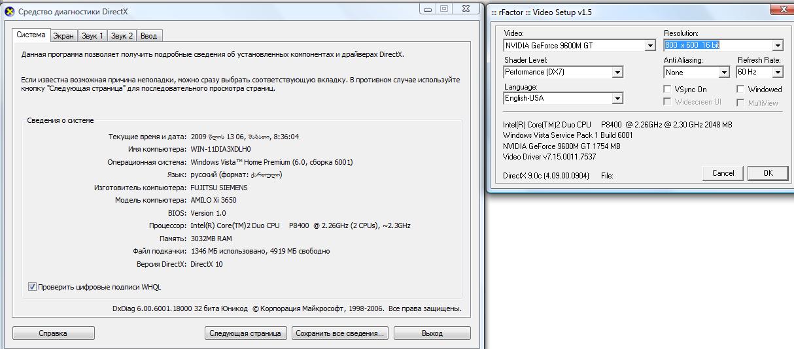
Task: Click Сохранить все сведения button
Action: [x=340, y=333]
